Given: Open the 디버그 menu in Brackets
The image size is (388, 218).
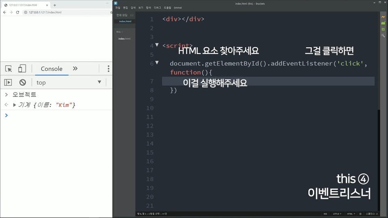Looking at the screenshot, I should pyautogui.click(x=157, y=8).
